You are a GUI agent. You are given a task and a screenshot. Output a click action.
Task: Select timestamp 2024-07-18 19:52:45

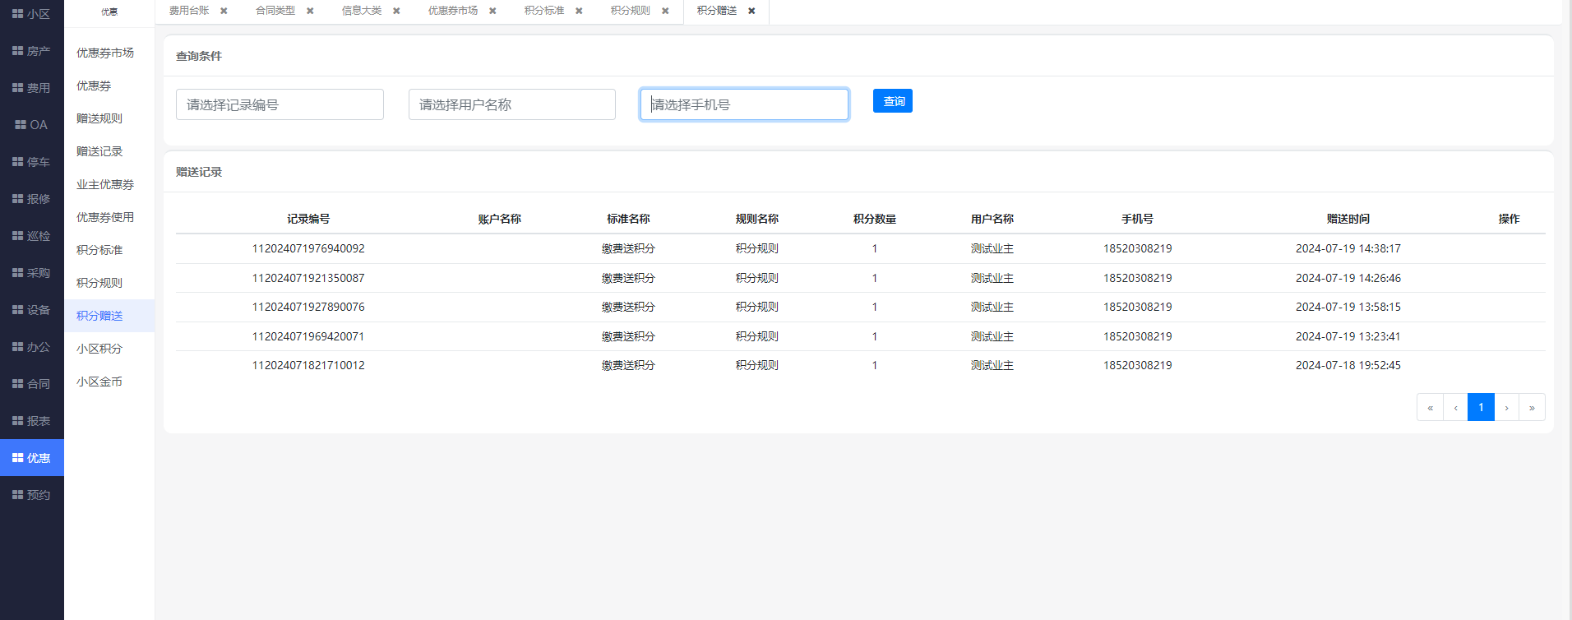pos(1348,365)
